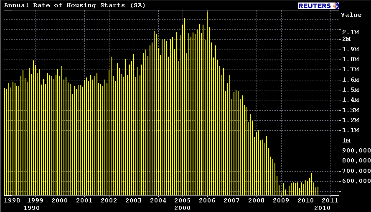The width and height of the screenshot is (371, 212).
Task: Click the 1998 year label on the timeline
Action: [x=11, y=200]
